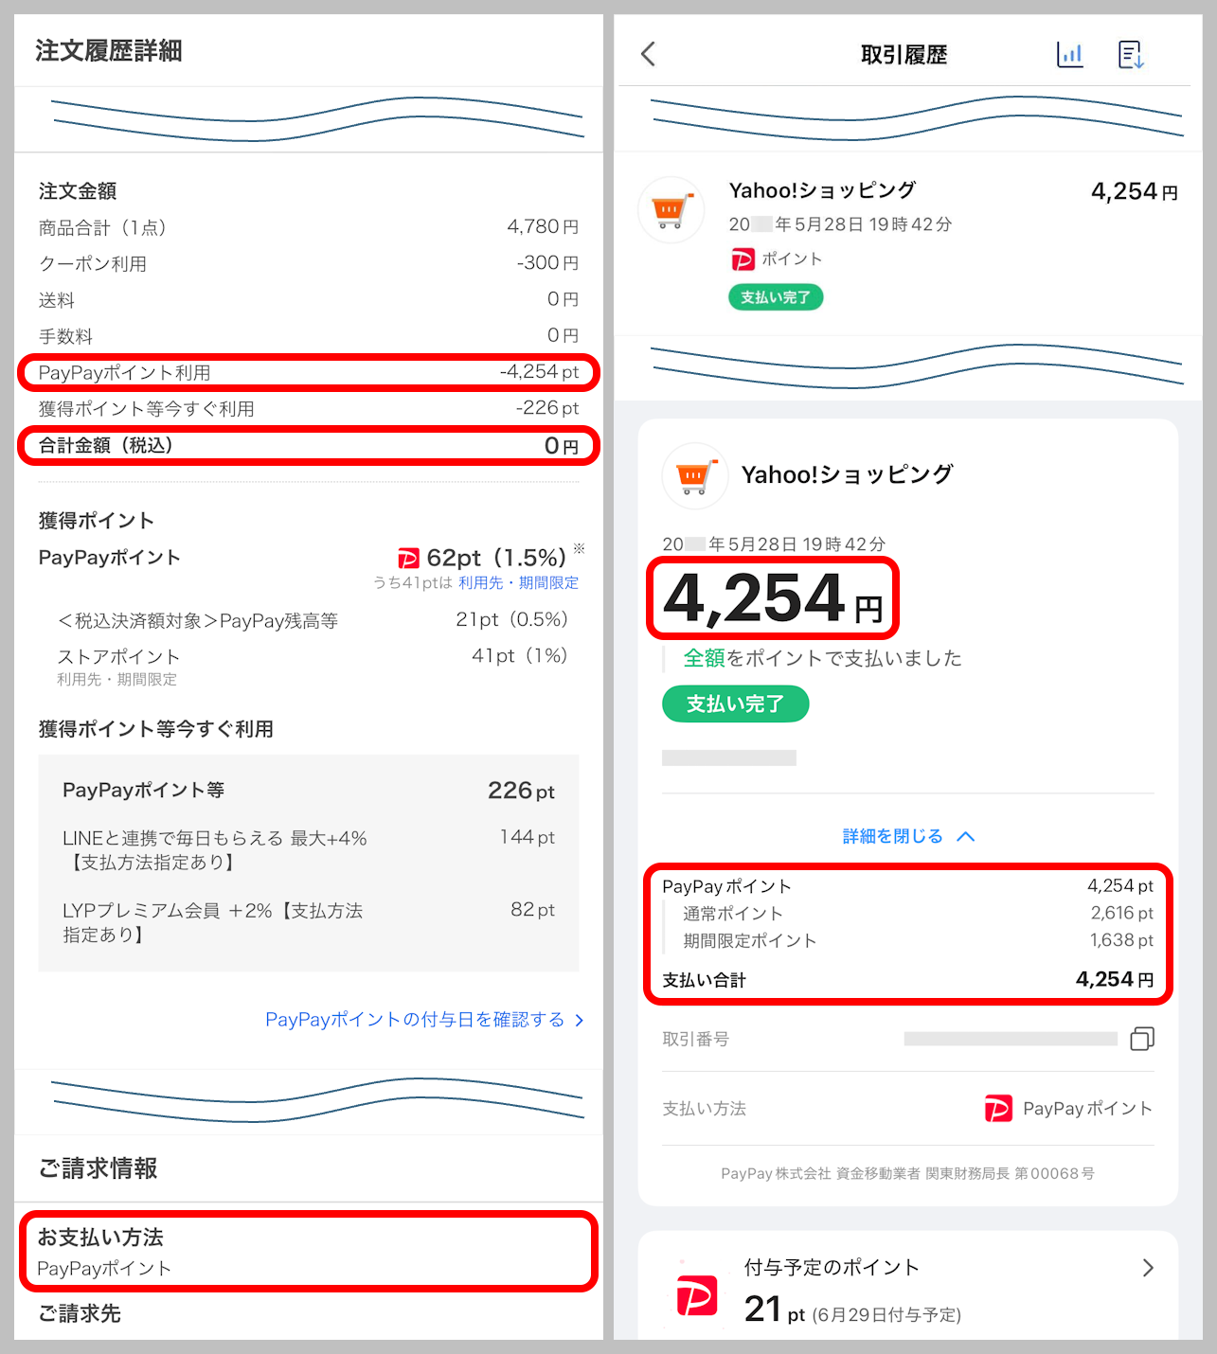The image size is (1217, 1354).
Task: Tap the 期間限定ポイント 1,638pt row
Action: point(917,940)
